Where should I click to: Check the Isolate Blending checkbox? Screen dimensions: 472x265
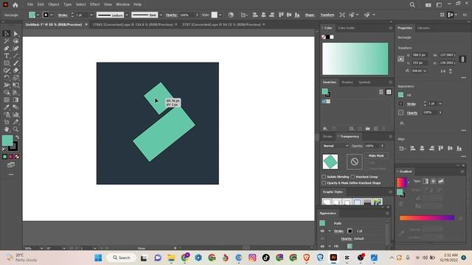[x=324, y=177]
